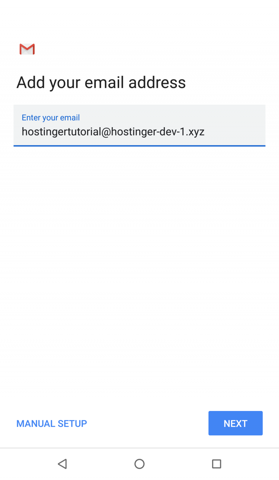Select the word 'SETUP' in MANUAL SETUP
The height and width of the screenshot is (480, 279).
tap(72, 424)
